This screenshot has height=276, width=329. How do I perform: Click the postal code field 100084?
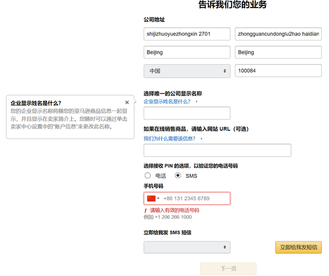(278, 71)
